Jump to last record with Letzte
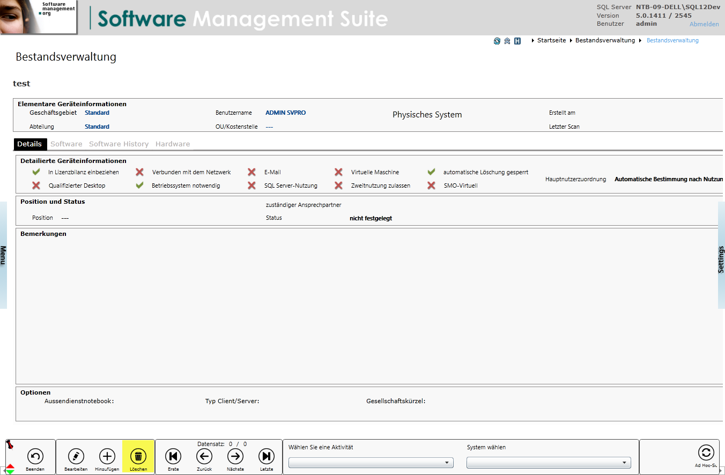 pos(267,456)
